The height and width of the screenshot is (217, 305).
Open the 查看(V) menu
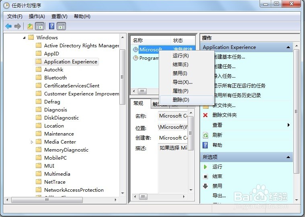pyautogui.click(x=59, y=16)
